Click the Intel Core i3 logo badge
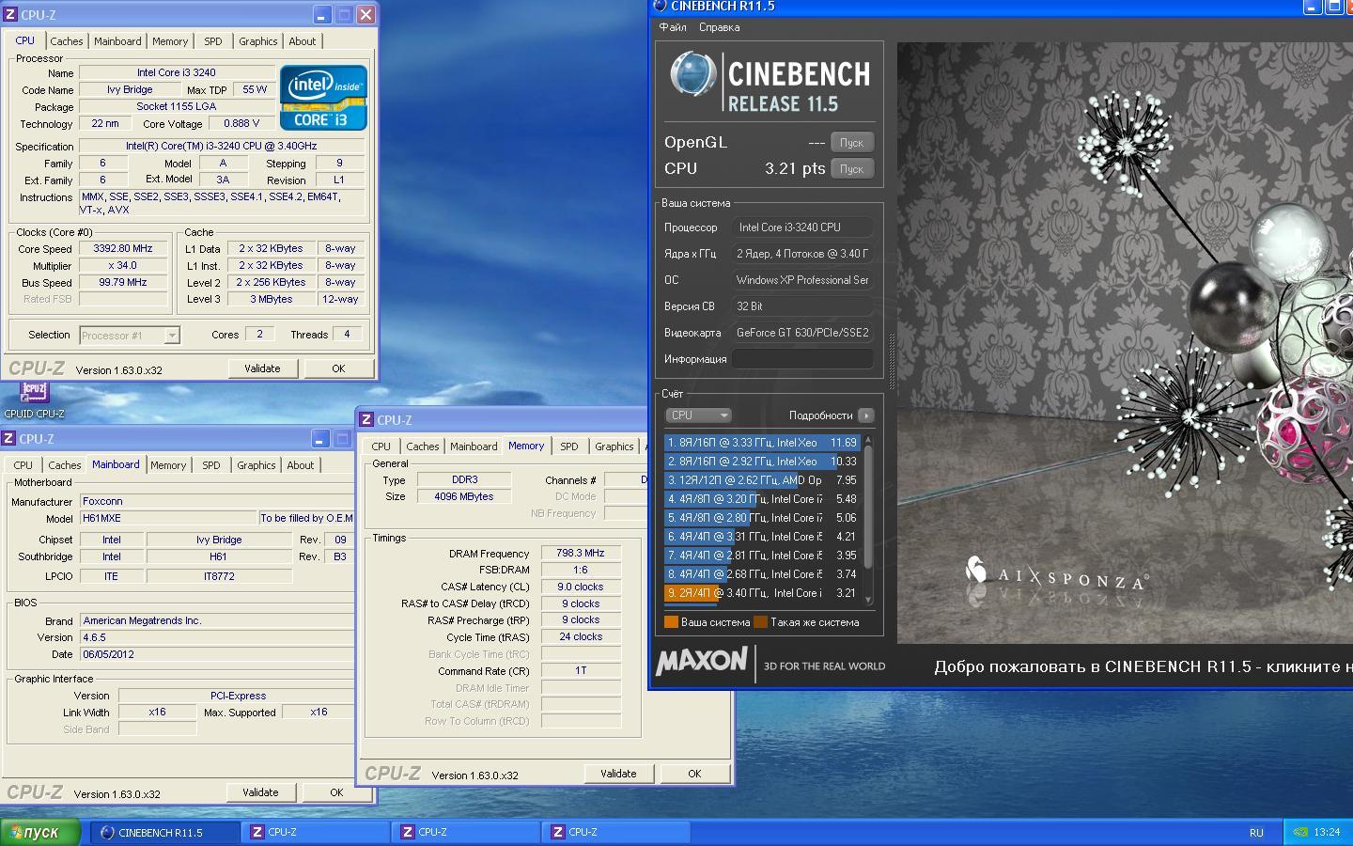 coord(323,97)
